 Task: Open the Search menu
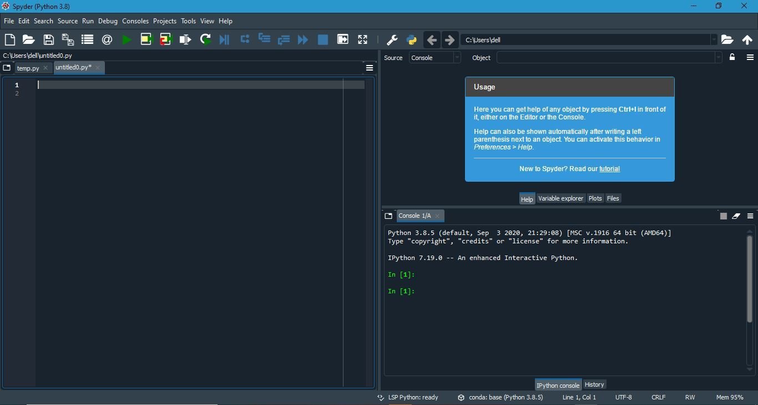[43, 21]
